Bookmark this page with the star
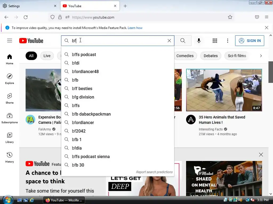Screen dimensions: 273x204 pyautogui.click(x=230, y=17)
